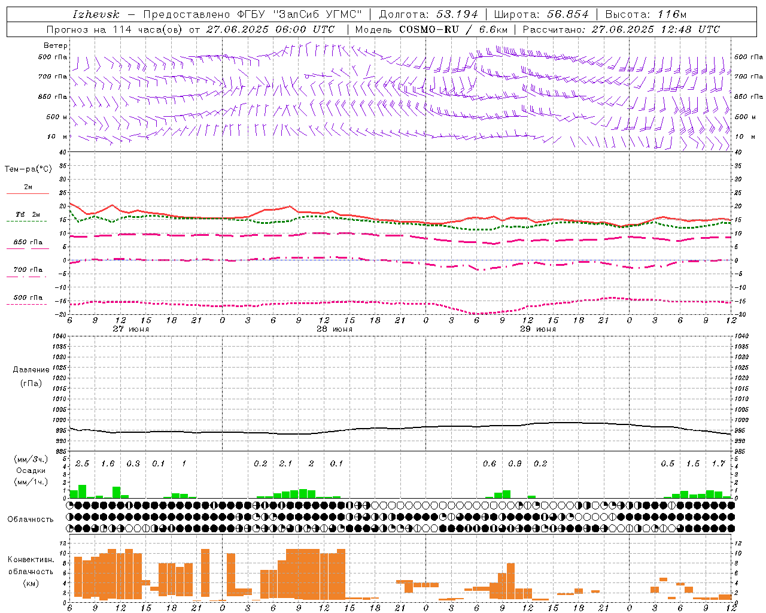Click the Izhevsk station name in header
The image size is (766, 613).
96,14
